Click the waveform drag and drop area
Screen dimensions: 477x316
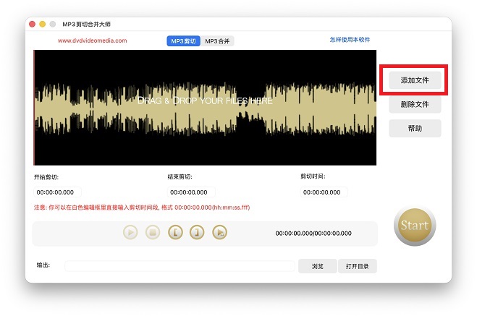[x=206, y=108]
